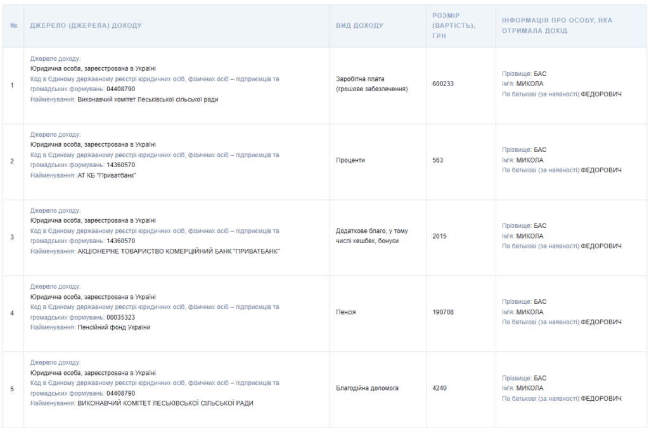Screen dimensions: 649x428
Task: Click the registry code 00035323
Action: (x=120, y=317)
